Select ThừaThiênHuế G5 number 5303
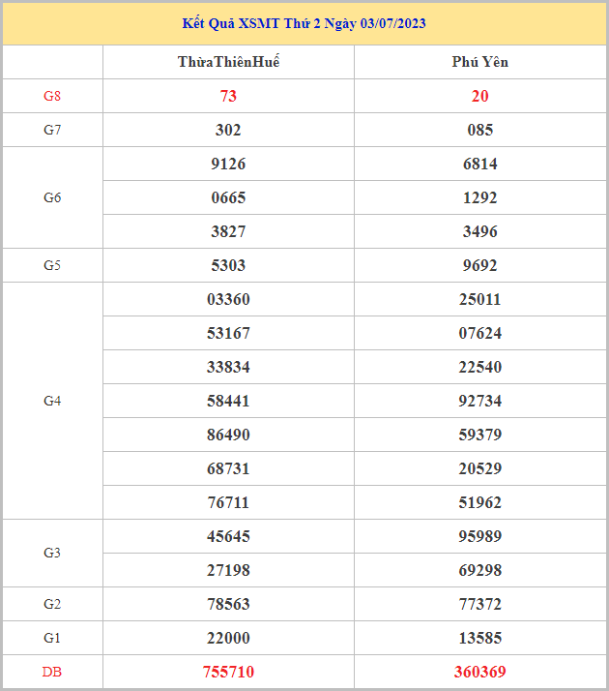Image resolution: width=609 pixels, height=691 pixels. [228, 265]
